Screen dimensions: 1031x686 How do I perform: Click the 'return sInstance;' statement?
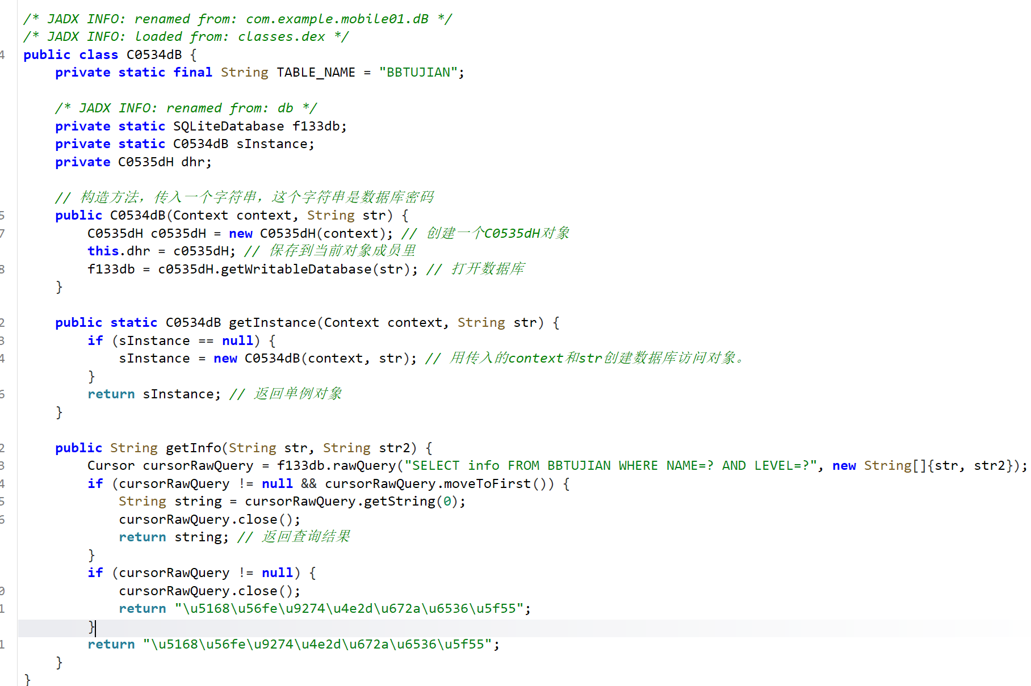coord(154,394)
